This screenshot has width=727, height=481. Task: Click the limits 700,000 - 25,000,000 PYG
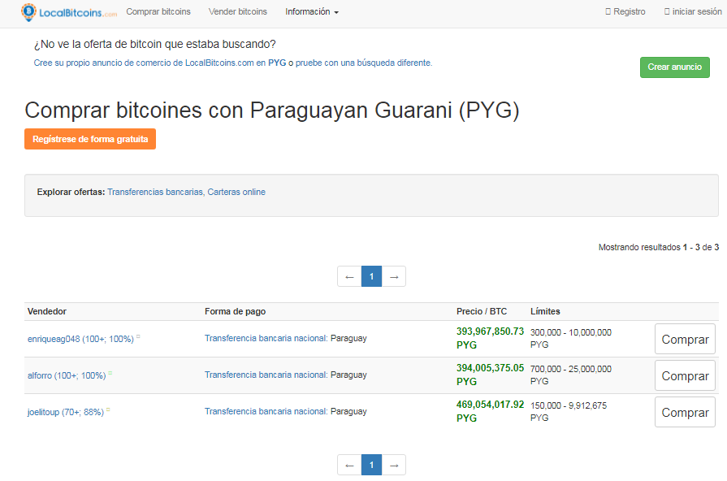(571, 375)
